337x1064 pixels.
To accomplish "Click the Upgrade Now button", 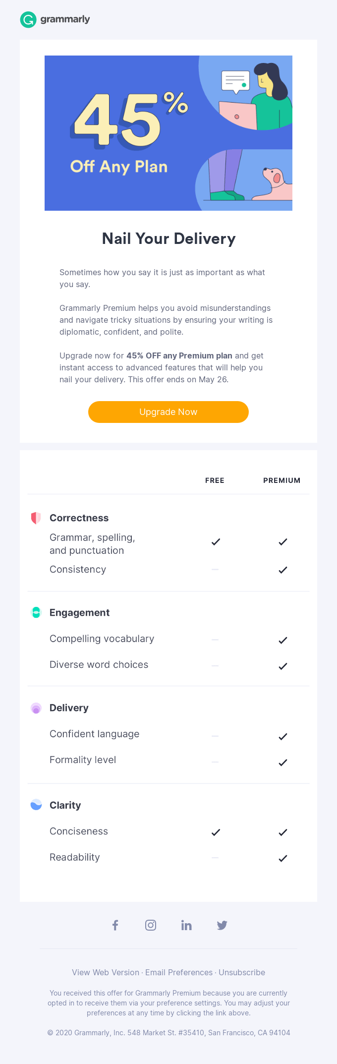I will (168, 412).
